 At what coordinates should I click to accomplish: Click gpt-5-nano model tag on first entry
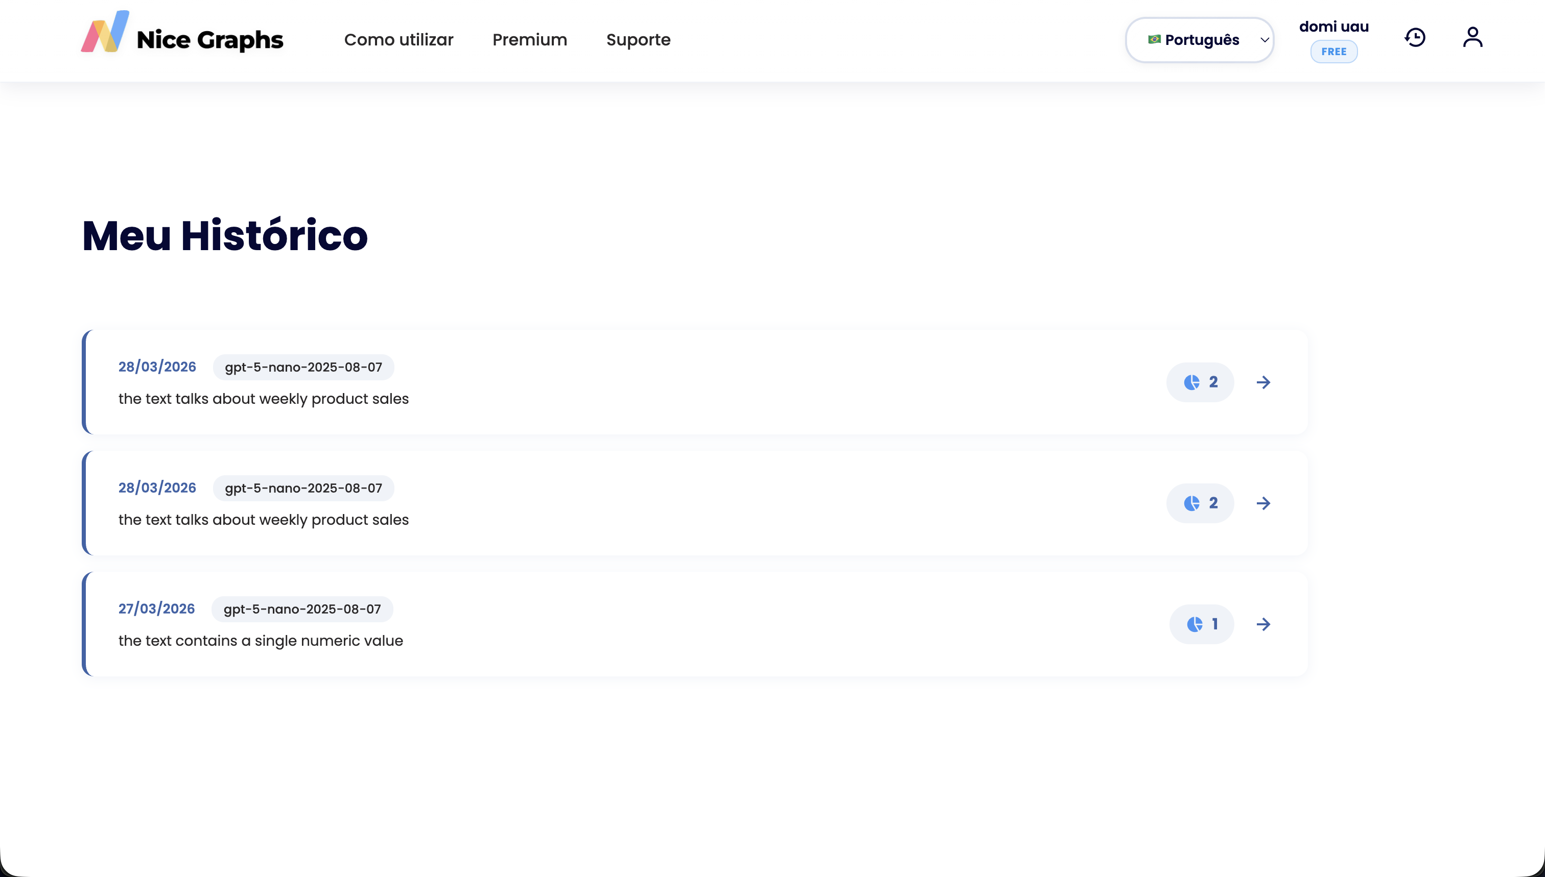pyautogui.click(x=303, y=368)
